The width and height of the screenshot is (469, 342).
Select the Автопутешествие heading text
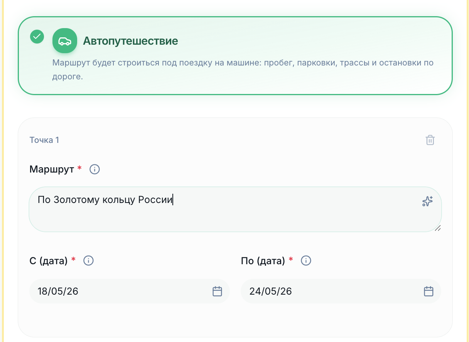130,41
